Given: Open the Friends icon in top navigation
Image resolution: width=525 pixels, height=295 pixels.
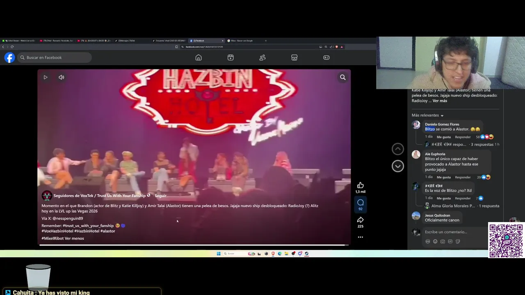Looking at the screenshot, I should tap(262, 57).
